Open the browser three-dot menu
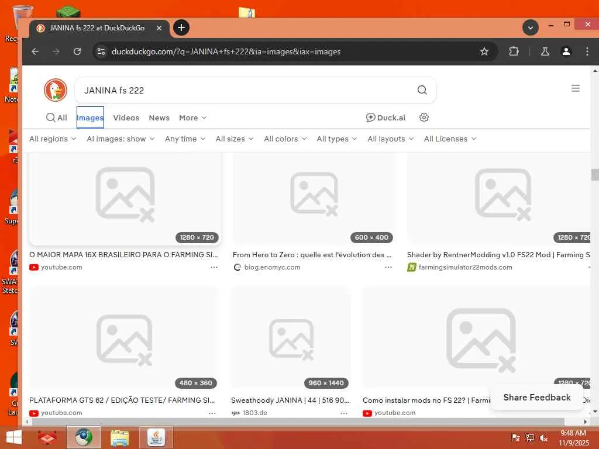Viewport: 599px width, 449px height. click(x=587, y=51)
